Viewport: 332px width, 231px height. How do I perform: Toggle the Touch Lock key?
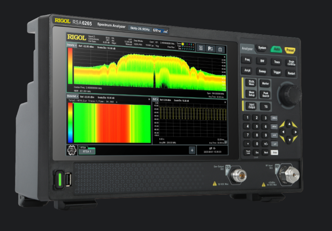click(248, 152)
